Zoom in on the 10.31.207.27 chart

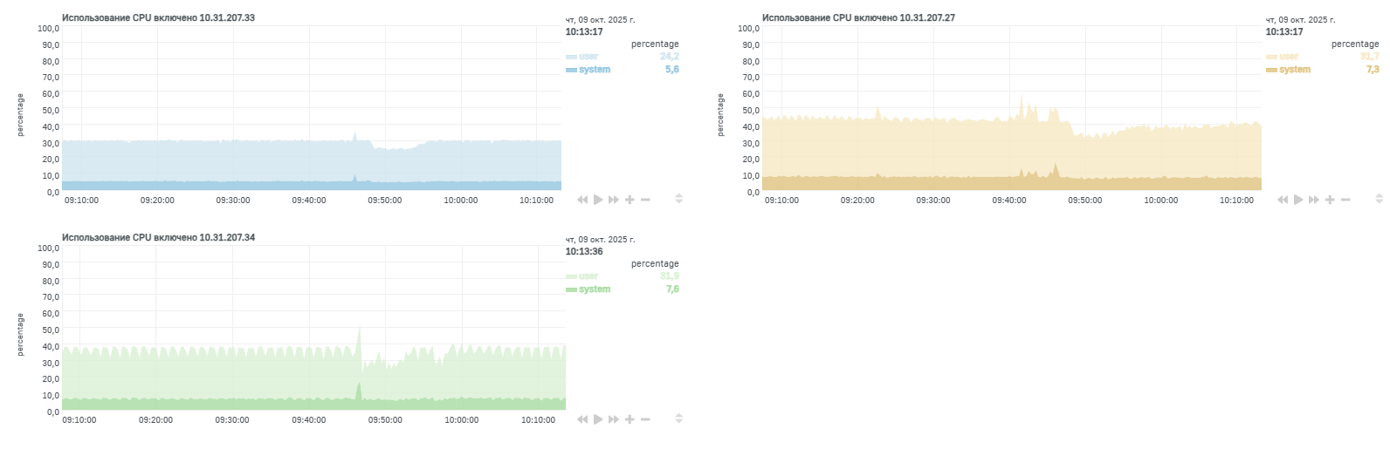[x=1330, y=200]
